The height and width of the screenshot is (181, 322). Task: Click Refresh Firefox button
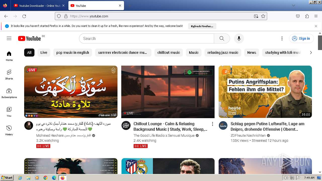(x=202, y=26)
